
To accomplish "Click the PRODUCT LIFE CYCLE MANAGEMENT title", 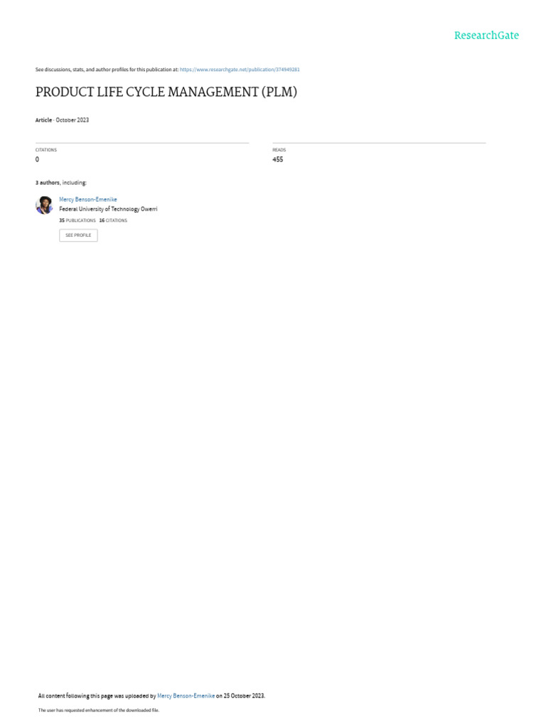I will (x=166, y=92).
